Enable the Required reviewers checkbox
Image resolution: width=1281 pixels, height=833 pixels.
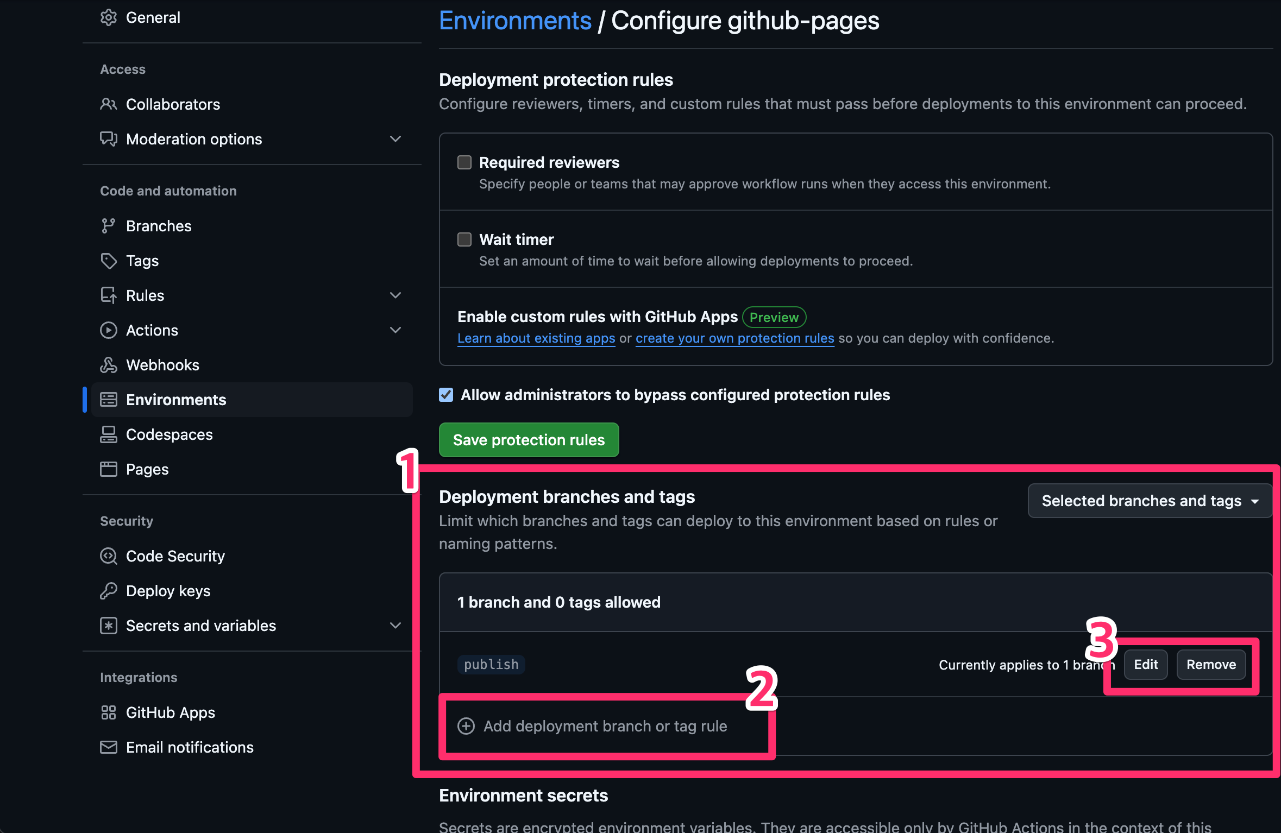(x=464, y=162)
